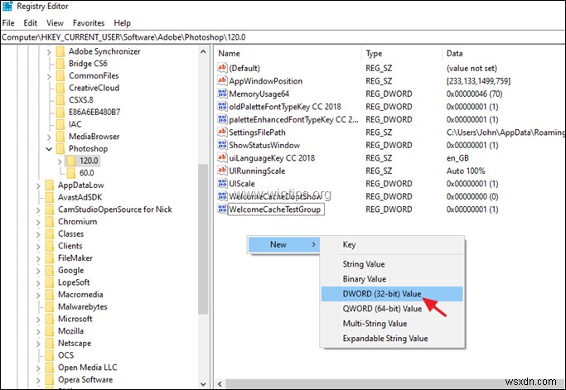
Task: Click the MediaBrowser folder icon
Action: tap(60, 137)
